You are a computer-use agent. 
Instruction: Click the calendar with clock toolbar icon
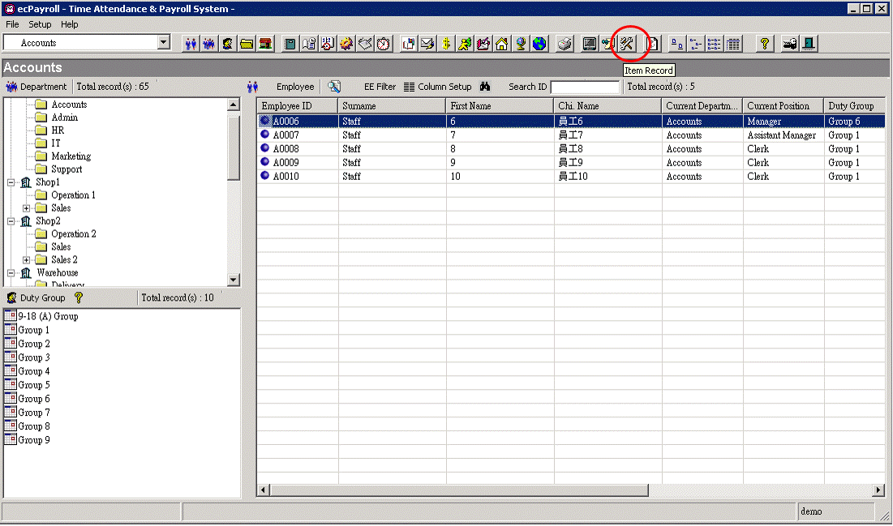click(328, 43)
